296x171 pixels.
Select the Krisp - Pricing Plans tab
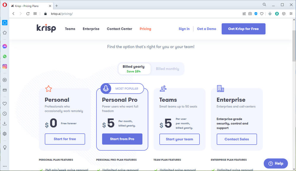(x=31, y=6)
